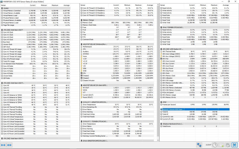Image resolution: width=239 pixels, height=149 pixels.
Task: Open the sensor settings gear icon
Action: [x=228, y=145]
